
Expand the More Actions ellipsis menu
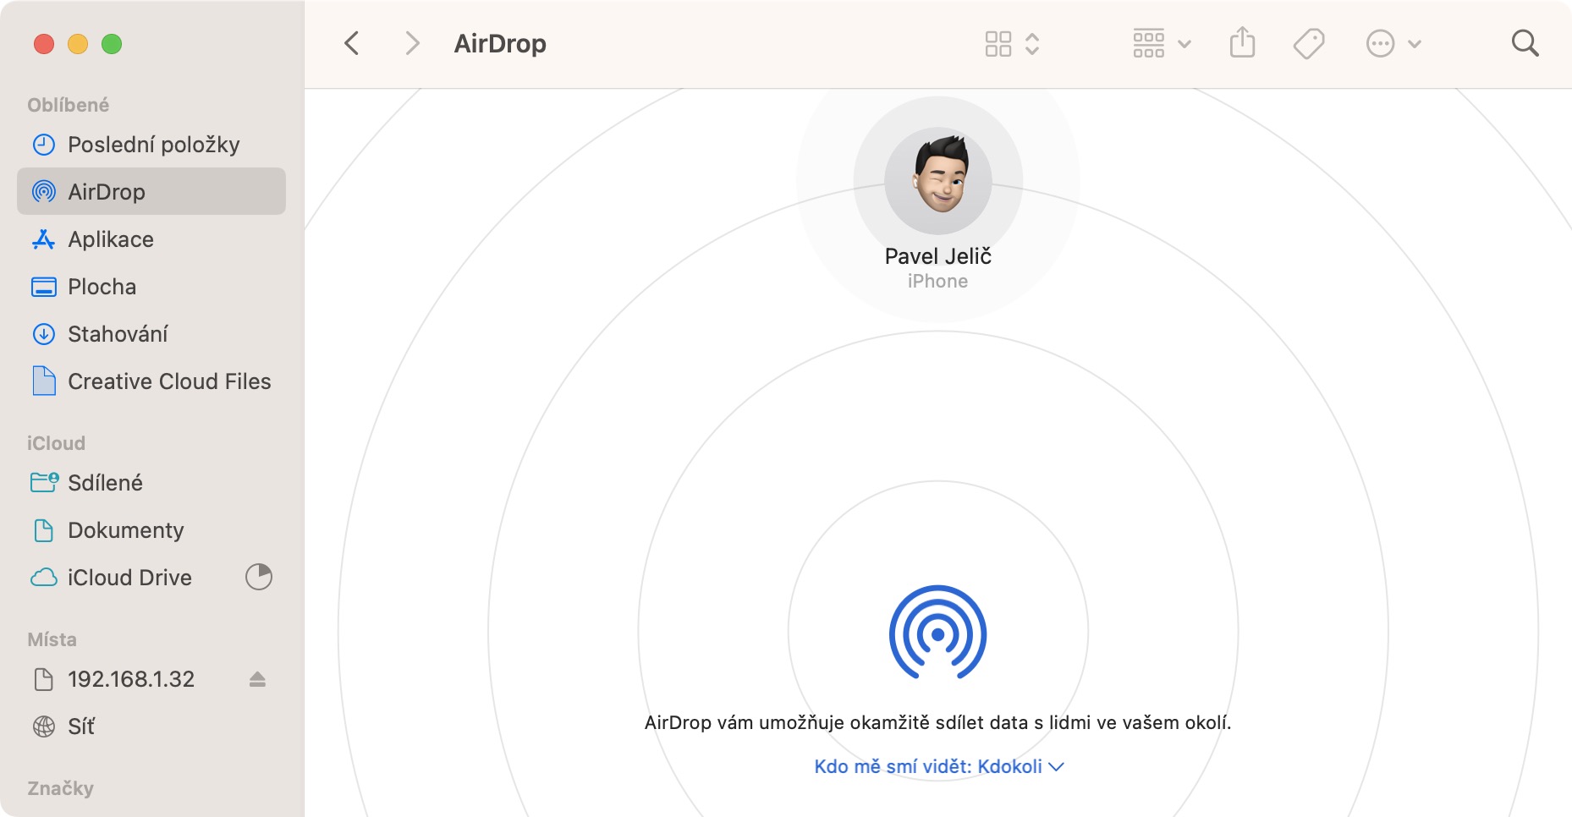[x=1393, y=43]
